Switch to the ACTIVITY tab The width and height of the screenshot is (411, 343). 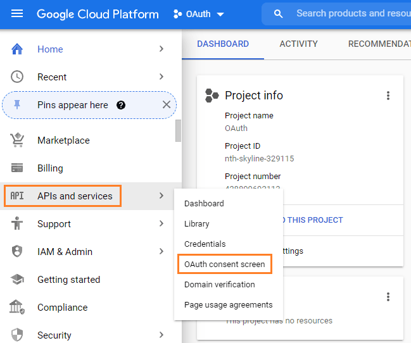[298, 44]
